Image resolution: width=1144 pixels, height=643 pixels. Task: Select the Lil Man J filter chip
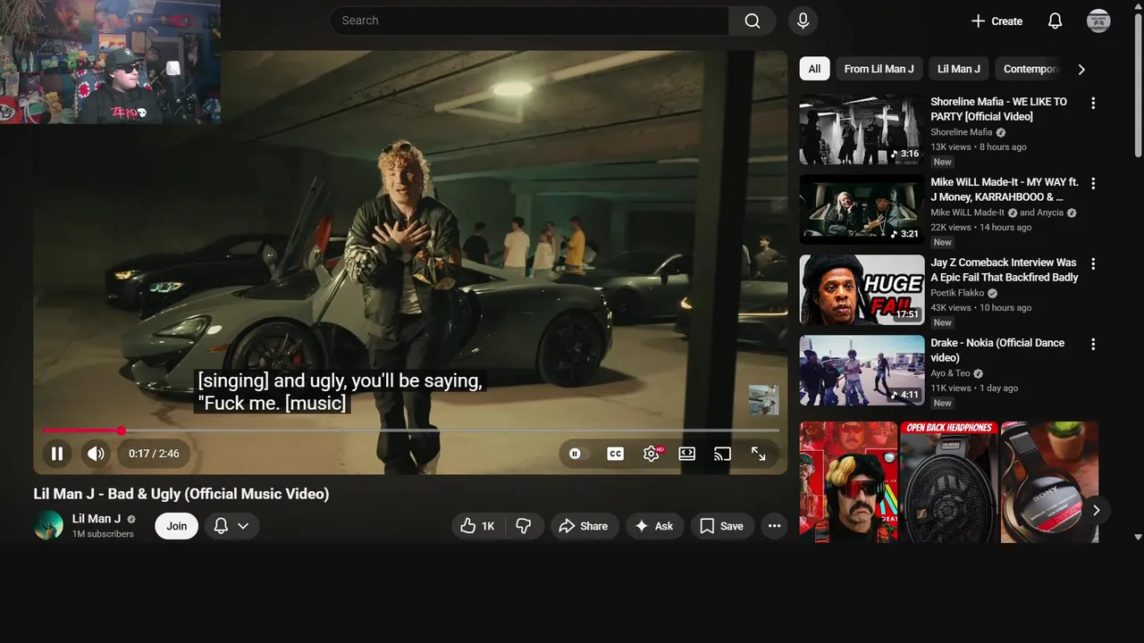958,69
